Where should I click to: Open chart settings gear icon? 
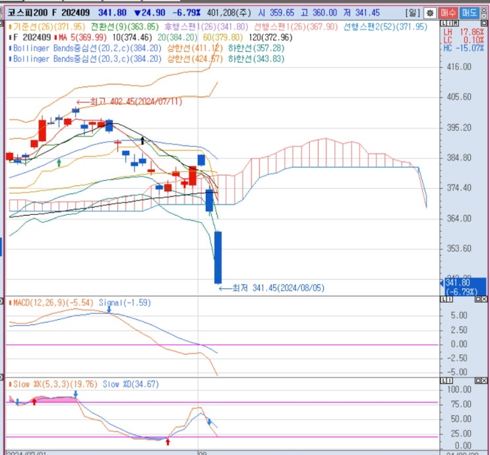(429, 13)
